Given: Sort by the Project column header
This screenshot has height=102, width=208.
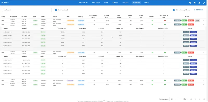Looking at the screenshot, I should [43, 16].
